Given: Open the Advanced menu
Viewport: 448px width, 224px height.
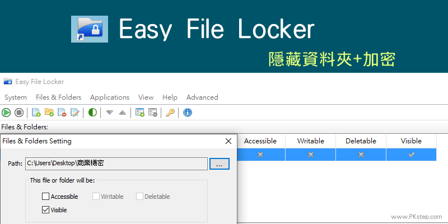Looking at the screenshot, I should (202, 97).
